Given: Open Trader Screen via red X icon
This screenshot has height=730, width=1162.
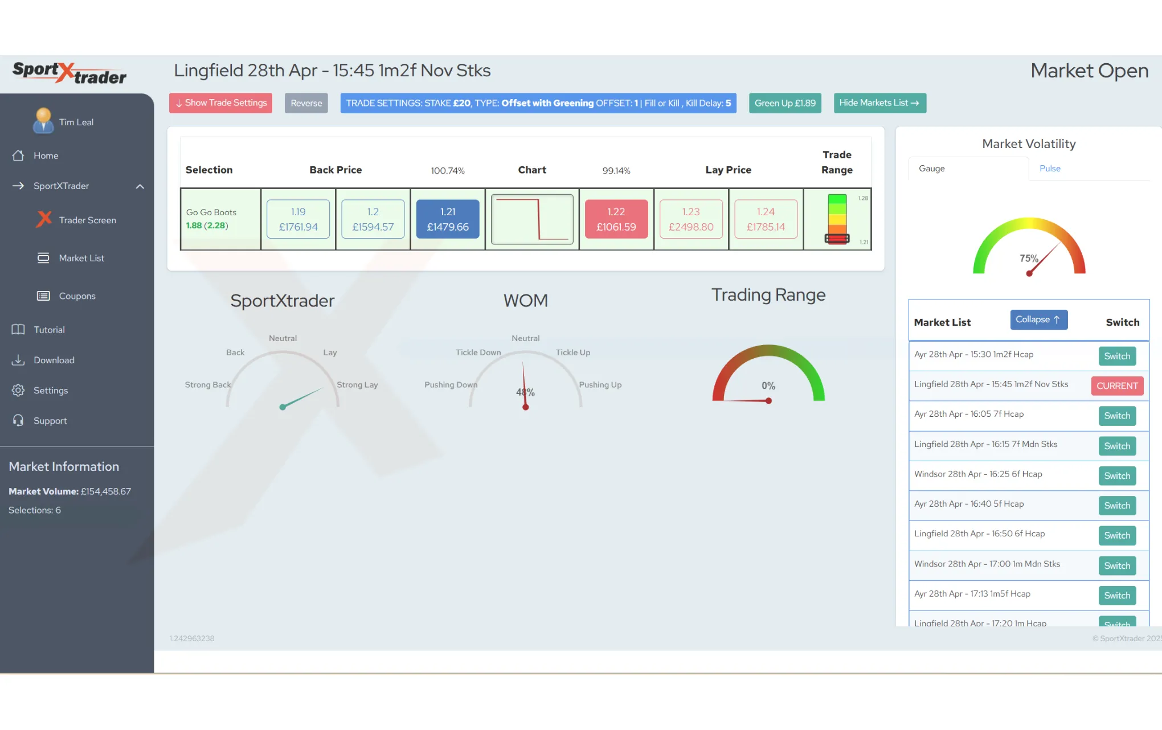Looking at the screenshot, I should point(44,219).
